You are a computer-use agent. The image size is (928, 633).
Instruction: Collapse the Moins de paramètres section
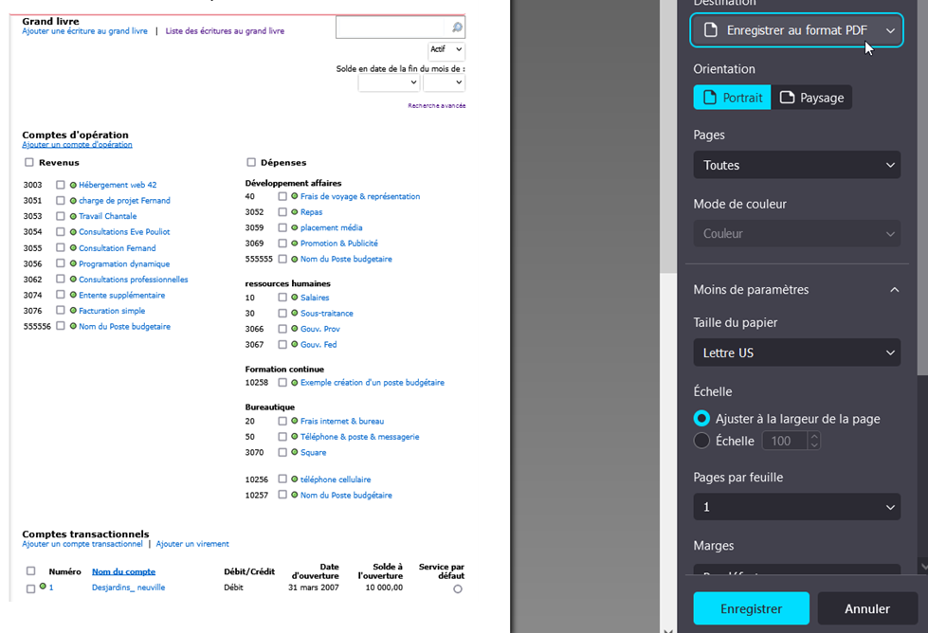[x=893, y=290]
